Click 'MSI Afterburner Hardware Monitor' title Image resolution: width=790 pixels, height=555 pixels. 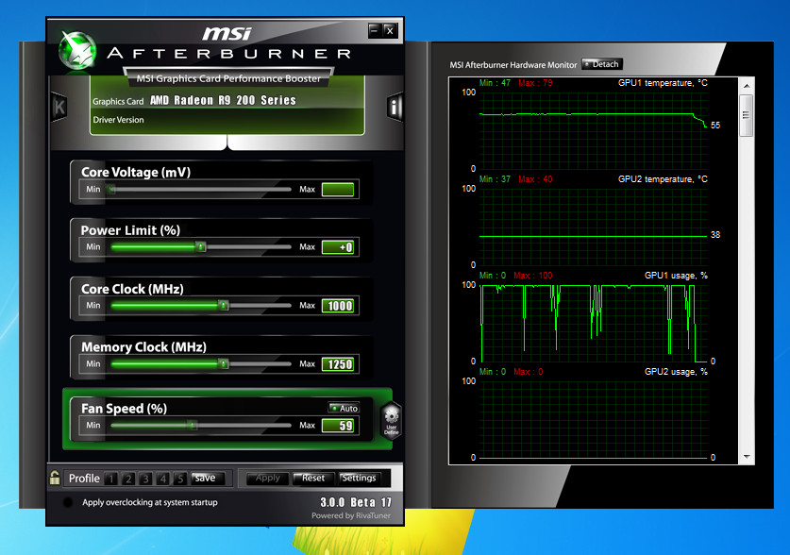(x=513, y=65)
